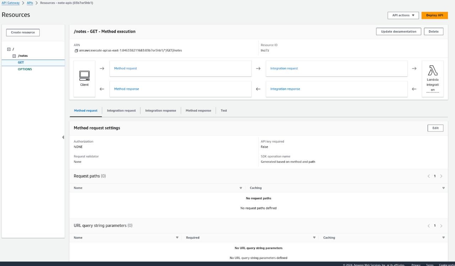Click the Create resource button
This screenshot has width=455, height=266.
[x=23, y=32]
